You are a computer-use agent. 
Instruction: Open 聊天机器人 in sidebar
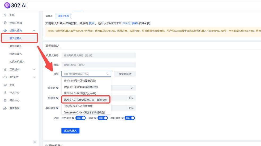(19, 38)
